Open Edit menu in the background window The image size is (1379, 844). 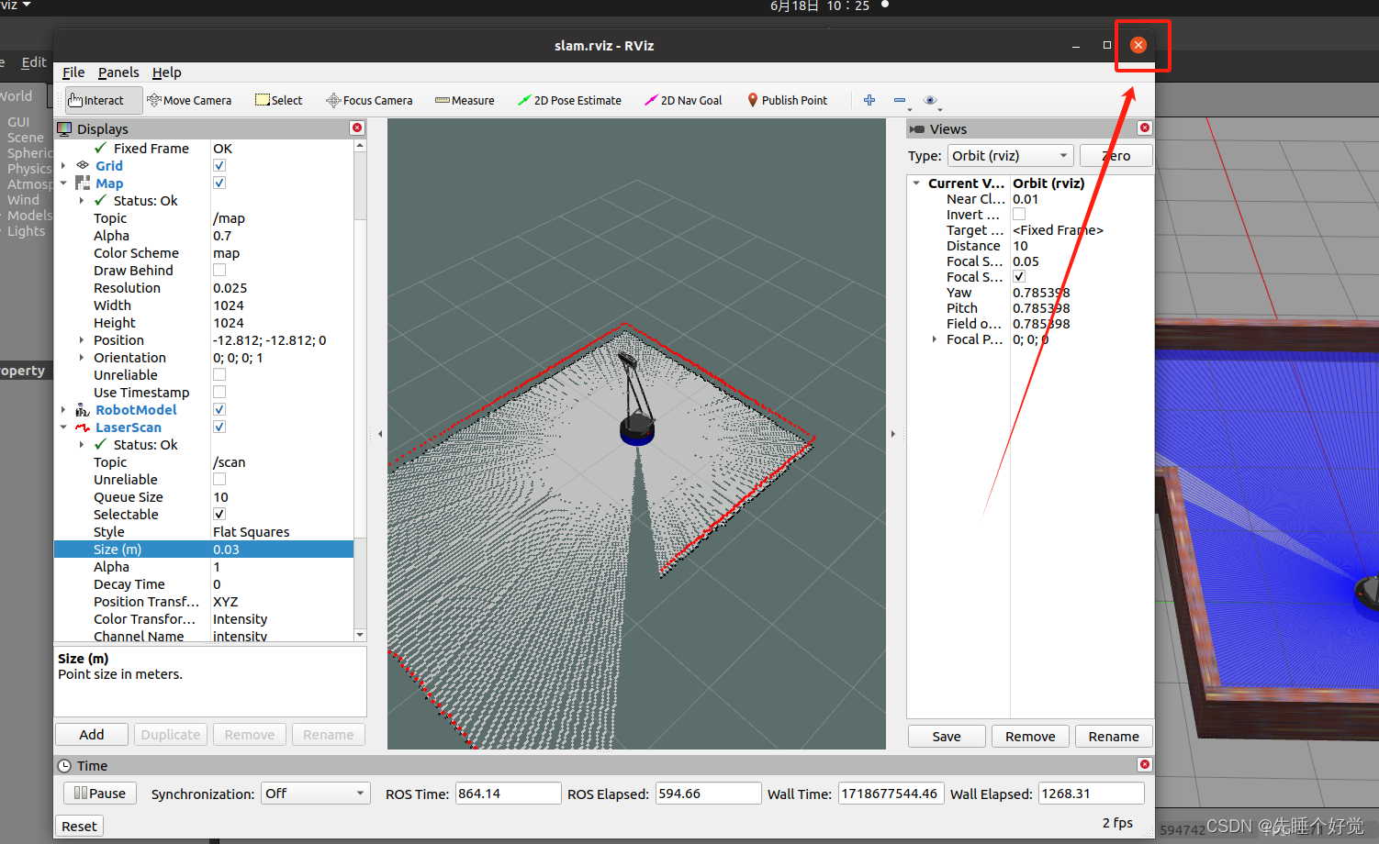click(34, 62)
